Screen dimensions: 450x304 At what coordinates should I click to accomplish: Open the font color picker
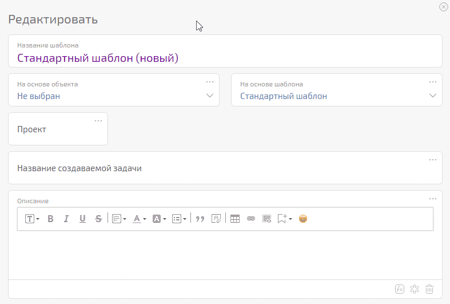pos(139,219)
